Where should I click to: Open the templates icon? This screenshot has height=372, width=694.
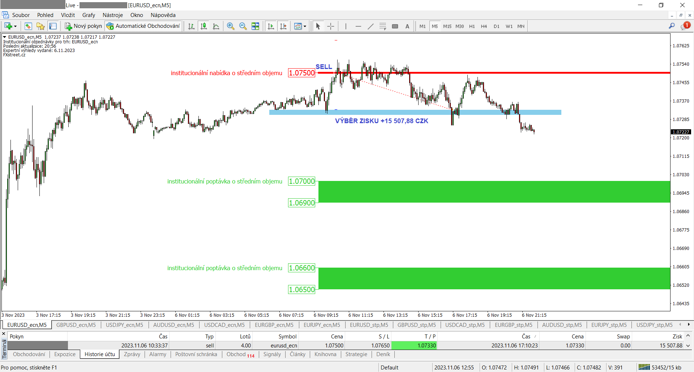click(298, 26)
